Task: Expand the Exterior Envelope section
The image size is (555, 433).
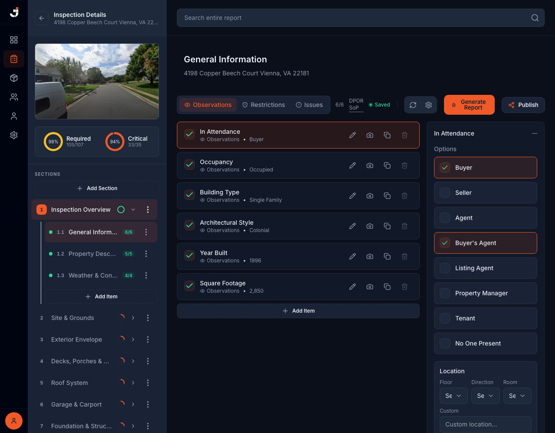Action: [x=133, y=339]
